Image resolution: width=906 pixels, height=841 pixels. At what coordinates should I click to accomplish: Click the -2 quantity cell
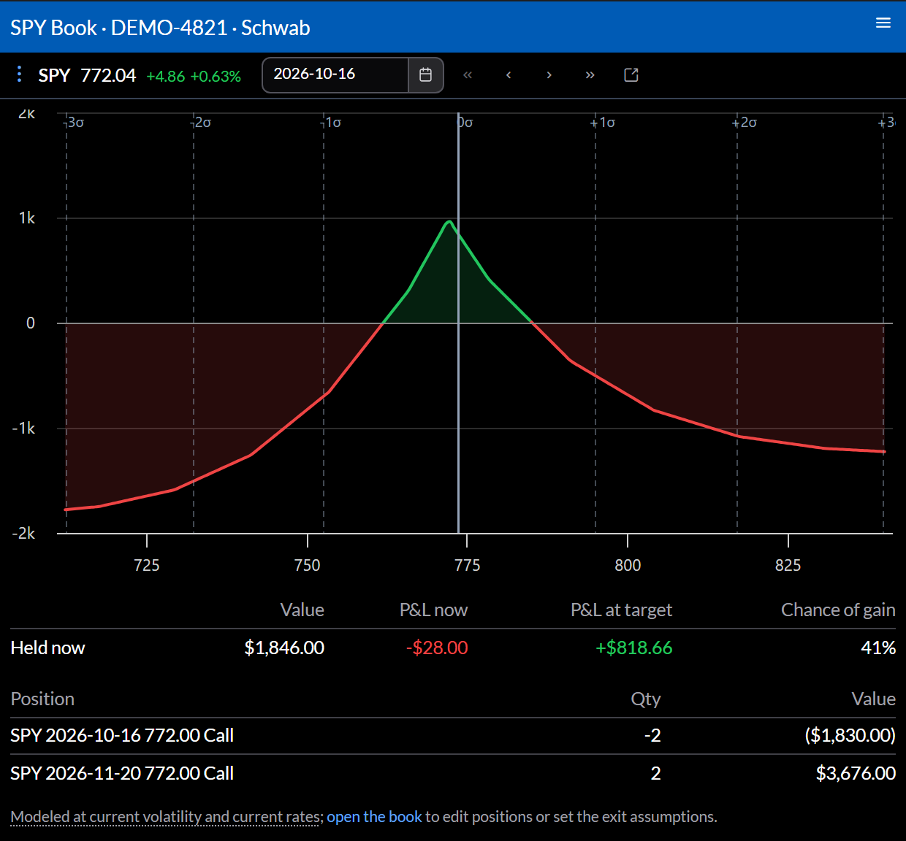[x=652, y=735]
